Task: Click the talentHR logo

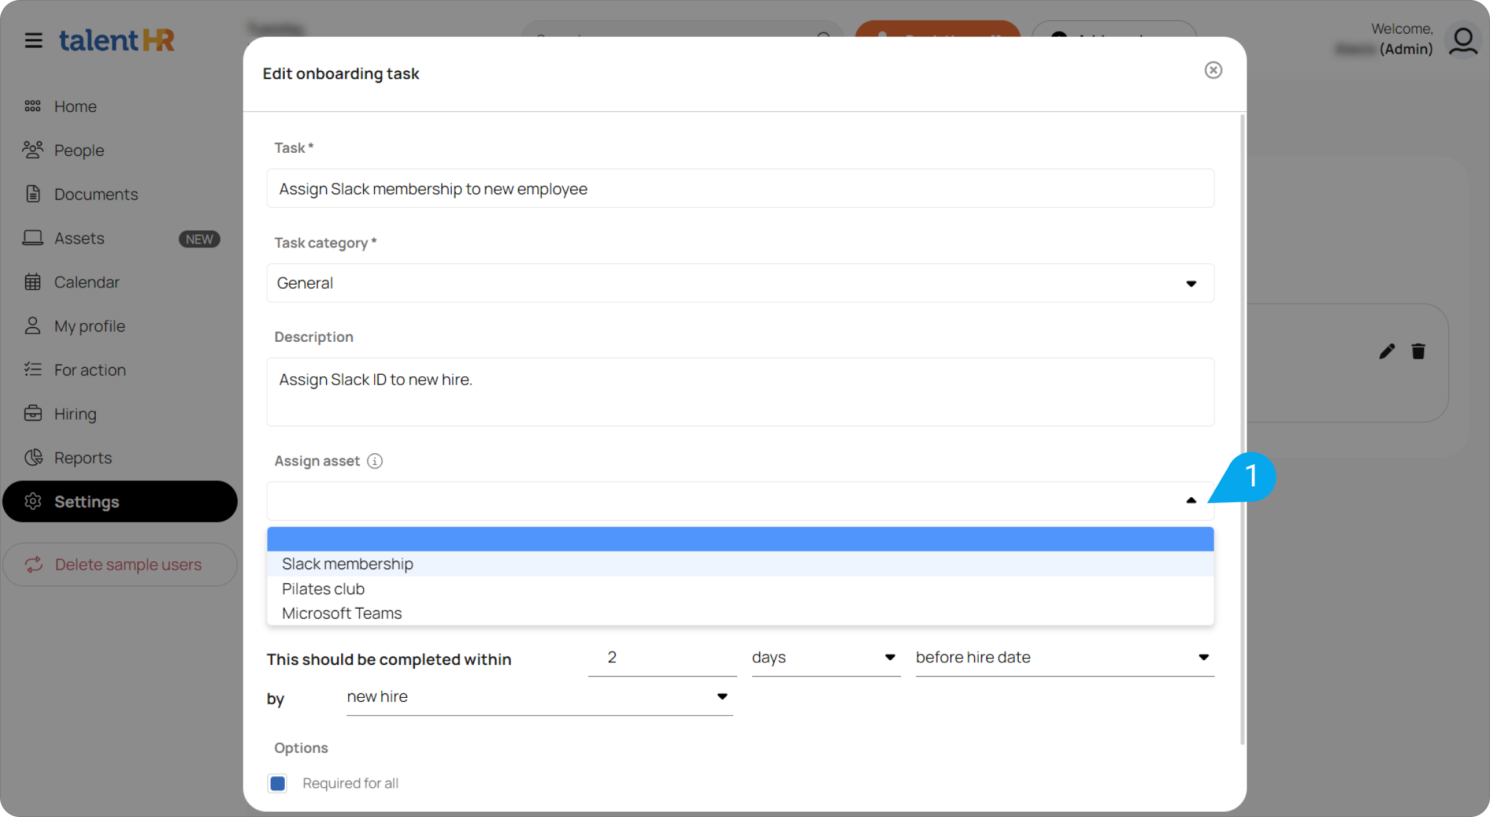Action: (x=117, y=40)
